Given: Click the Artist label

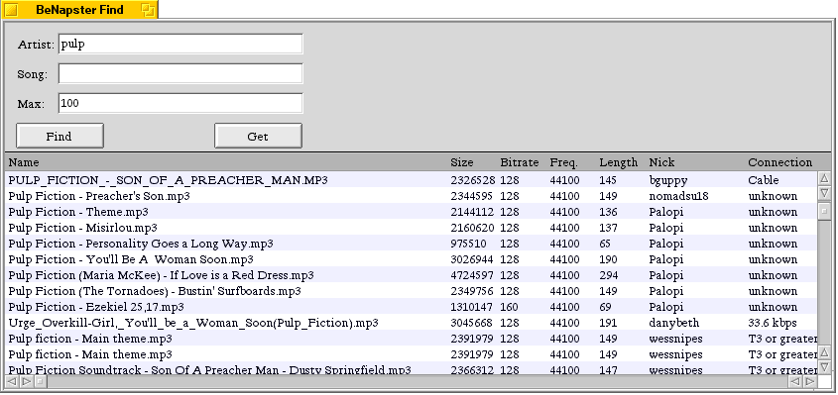Looking at the screenshot, I should pos(36,45).
